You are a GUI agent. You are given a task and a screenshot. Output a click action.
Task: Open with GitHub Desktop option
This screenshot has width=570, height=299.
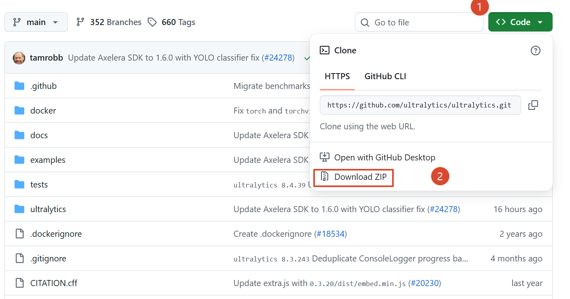[384, 157]
